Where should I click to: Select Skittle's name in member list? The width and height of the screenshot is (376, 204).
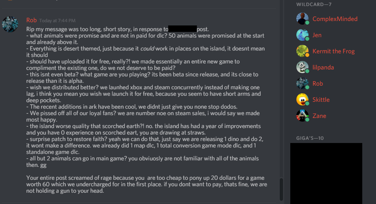(321, 100)
